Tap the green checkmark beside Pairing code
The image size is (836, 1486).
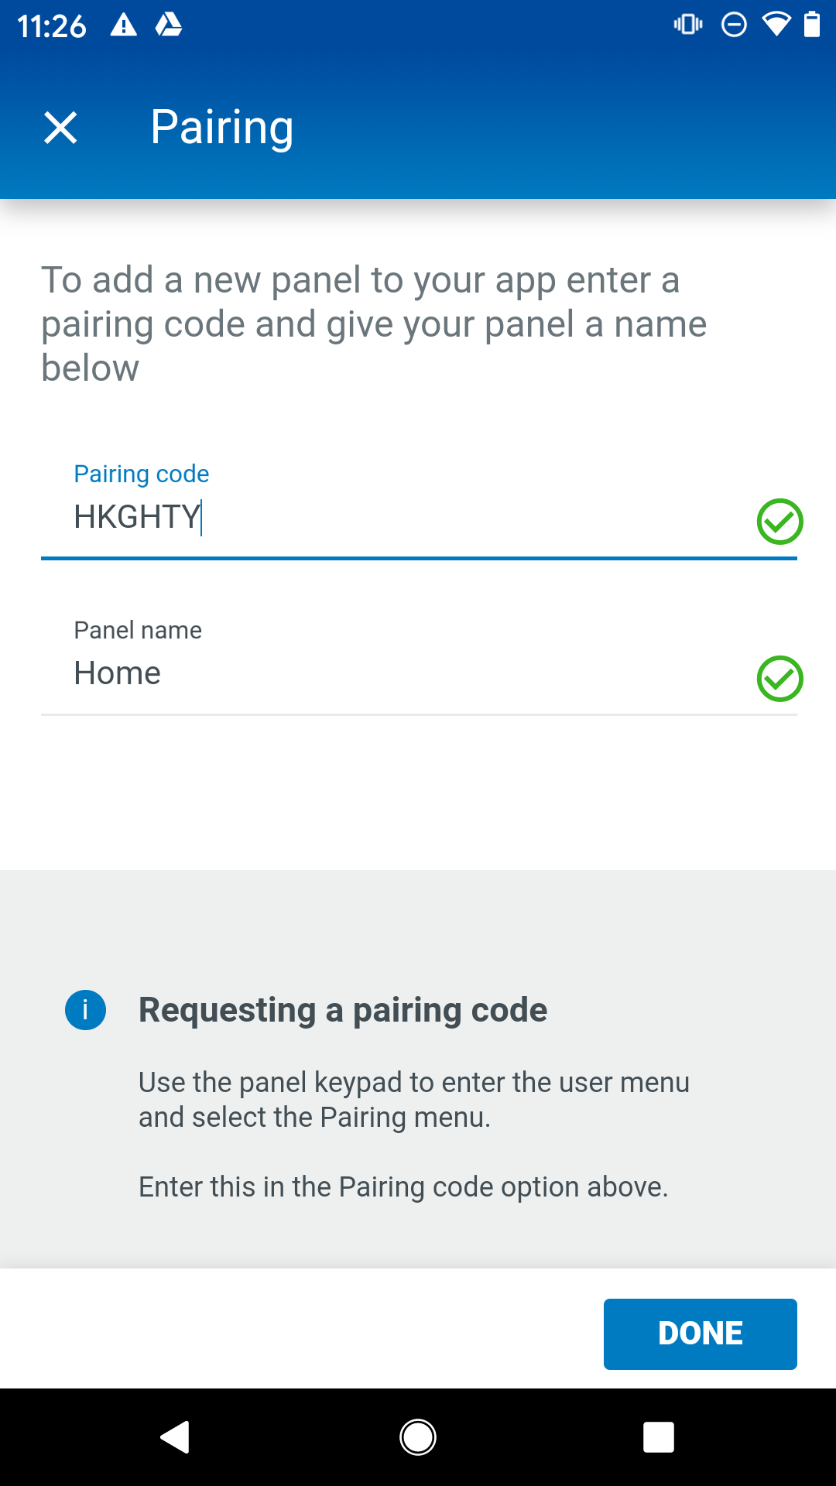pyautogui.click(x=779, y=522)
